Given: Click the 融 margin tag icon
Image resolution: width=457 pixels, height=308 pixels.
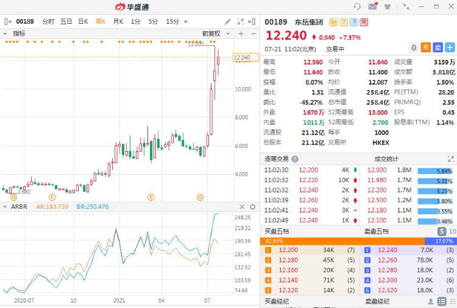Looking at the screenshot, I should 333,22.
